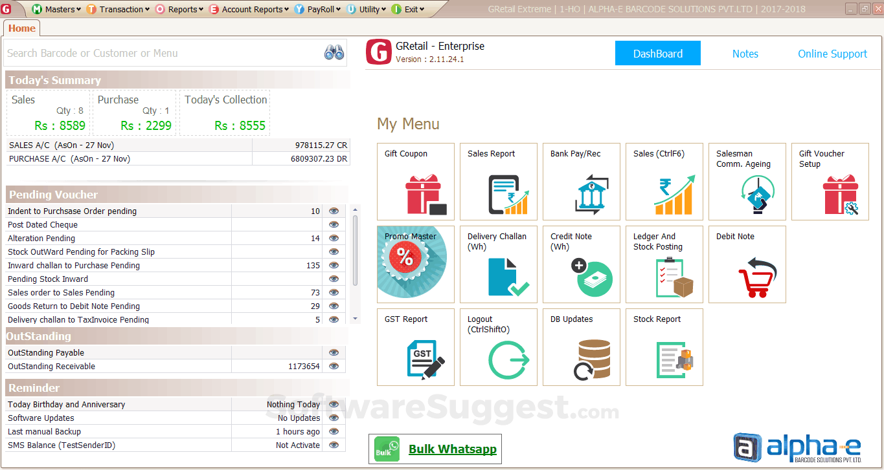Open the Promo Master tile icon
Viewport: 884px width, 470px height.
click(412, 261)
